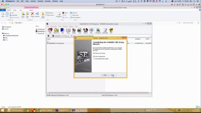201x113 pixels.
Task: Click the Rename icon in Explorer ribbon
Action: tap(37, 15)
